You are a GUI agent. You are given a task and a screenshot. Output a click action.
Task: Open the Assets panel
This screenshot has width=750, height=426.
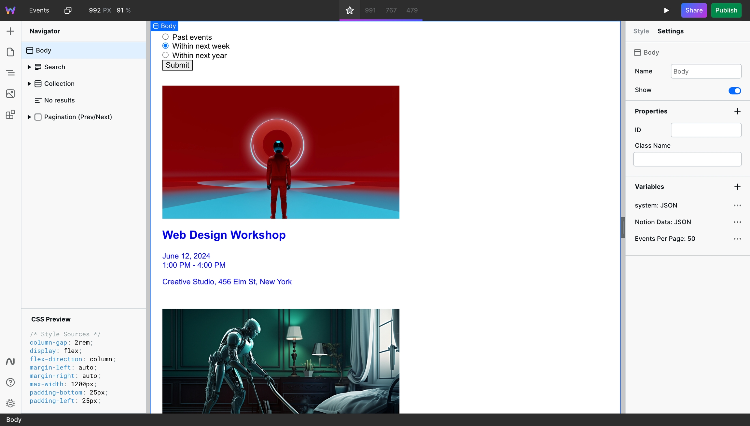coord(11,94)
